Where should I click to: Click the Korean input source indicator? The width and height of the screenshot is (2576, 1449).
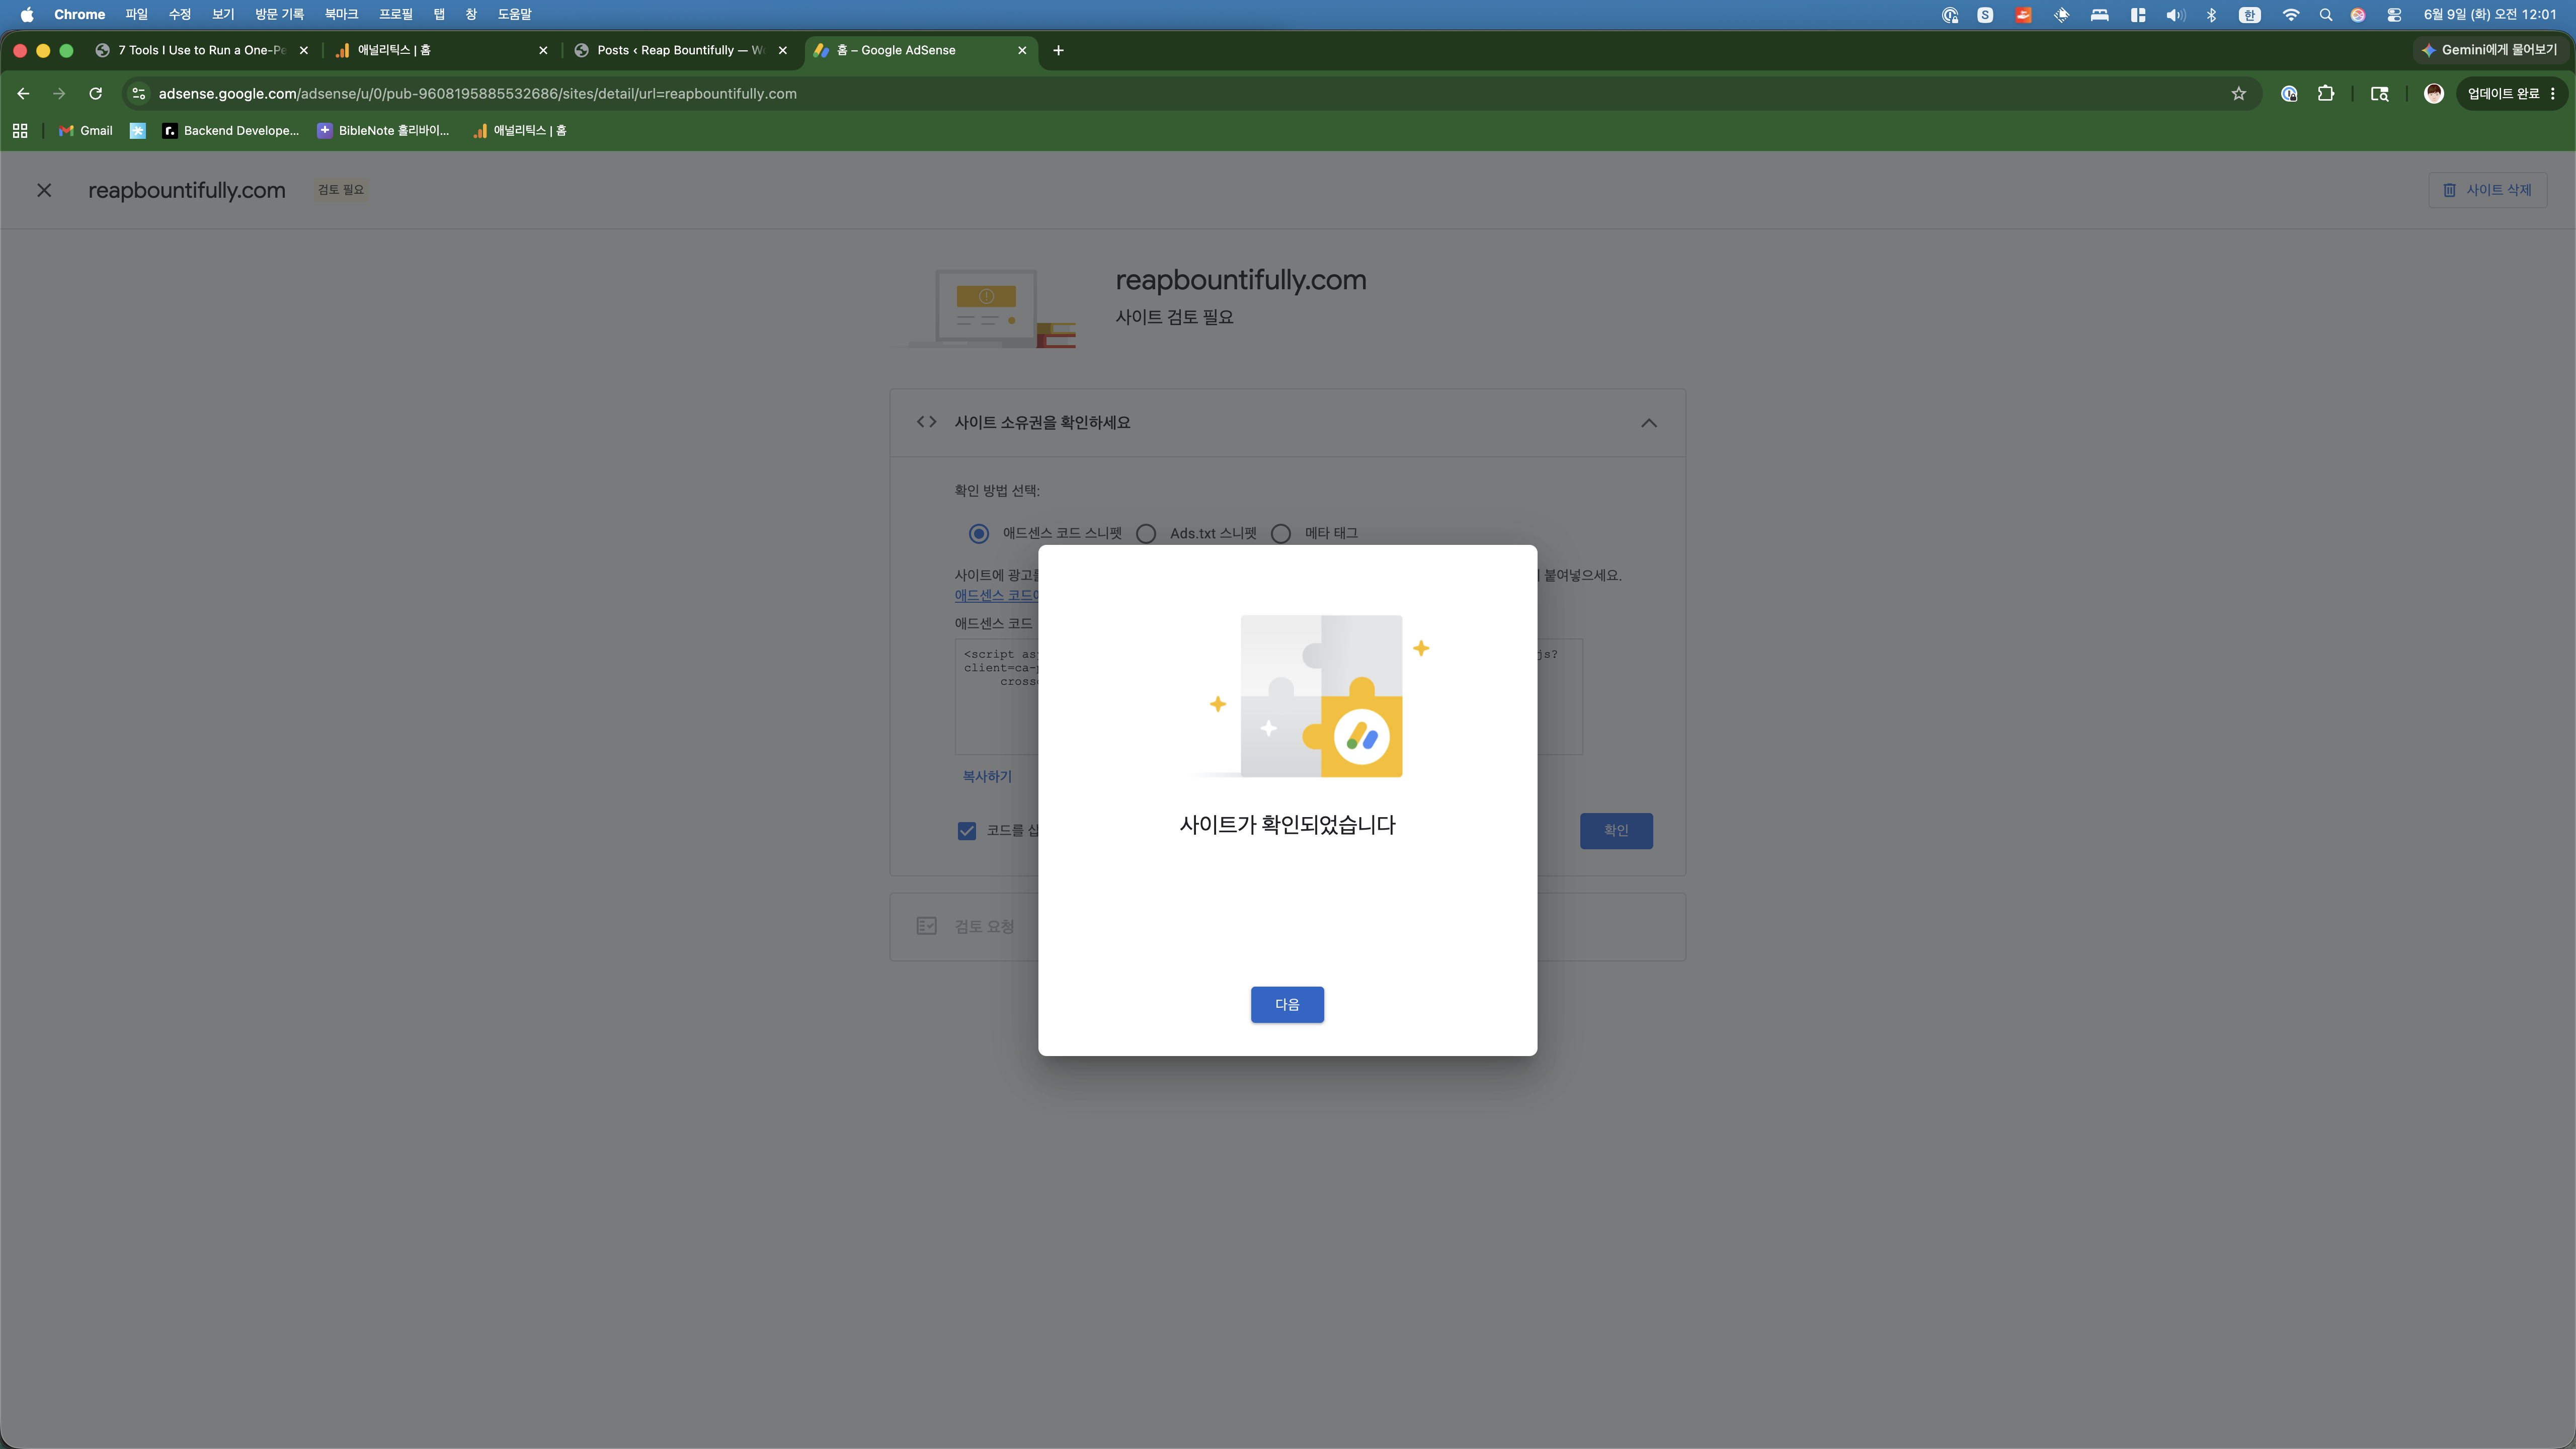point(2249,14)
